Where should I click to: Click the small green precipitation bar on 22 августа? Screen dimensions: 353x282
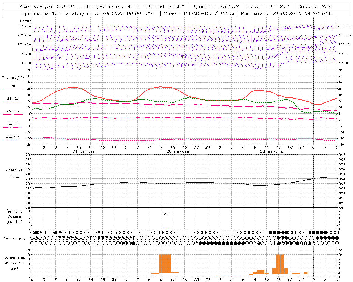167,229
